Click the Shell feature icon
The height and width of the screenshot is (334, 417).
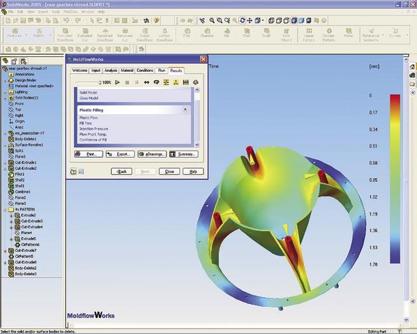point(247,33)
